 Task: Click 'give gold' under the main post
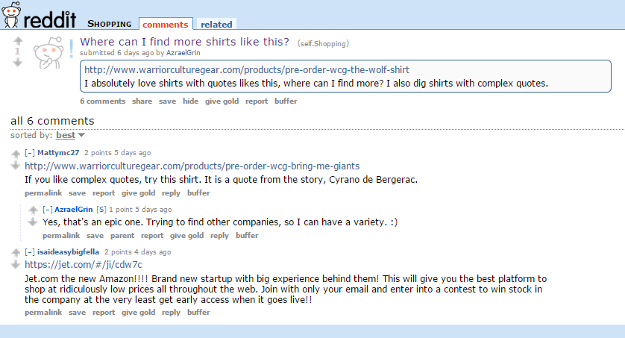(222, 101)
